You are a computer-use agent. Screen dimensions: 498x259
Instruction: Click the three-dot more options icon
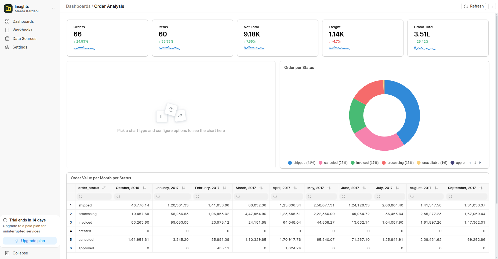click(x=492, y=6)
